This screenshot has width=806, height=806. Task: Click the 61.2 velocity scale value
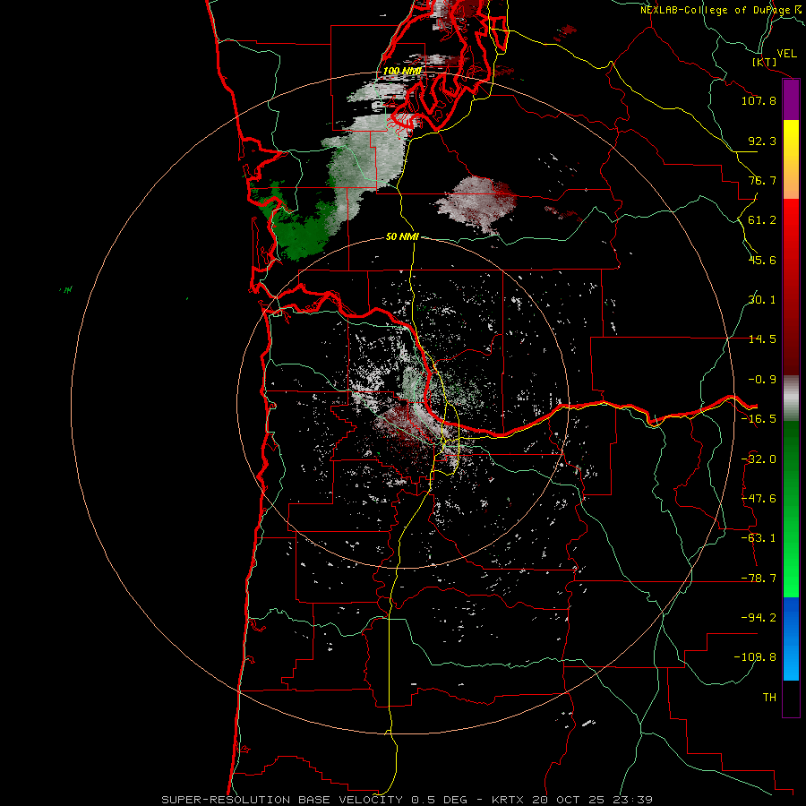tap(762, 220)
